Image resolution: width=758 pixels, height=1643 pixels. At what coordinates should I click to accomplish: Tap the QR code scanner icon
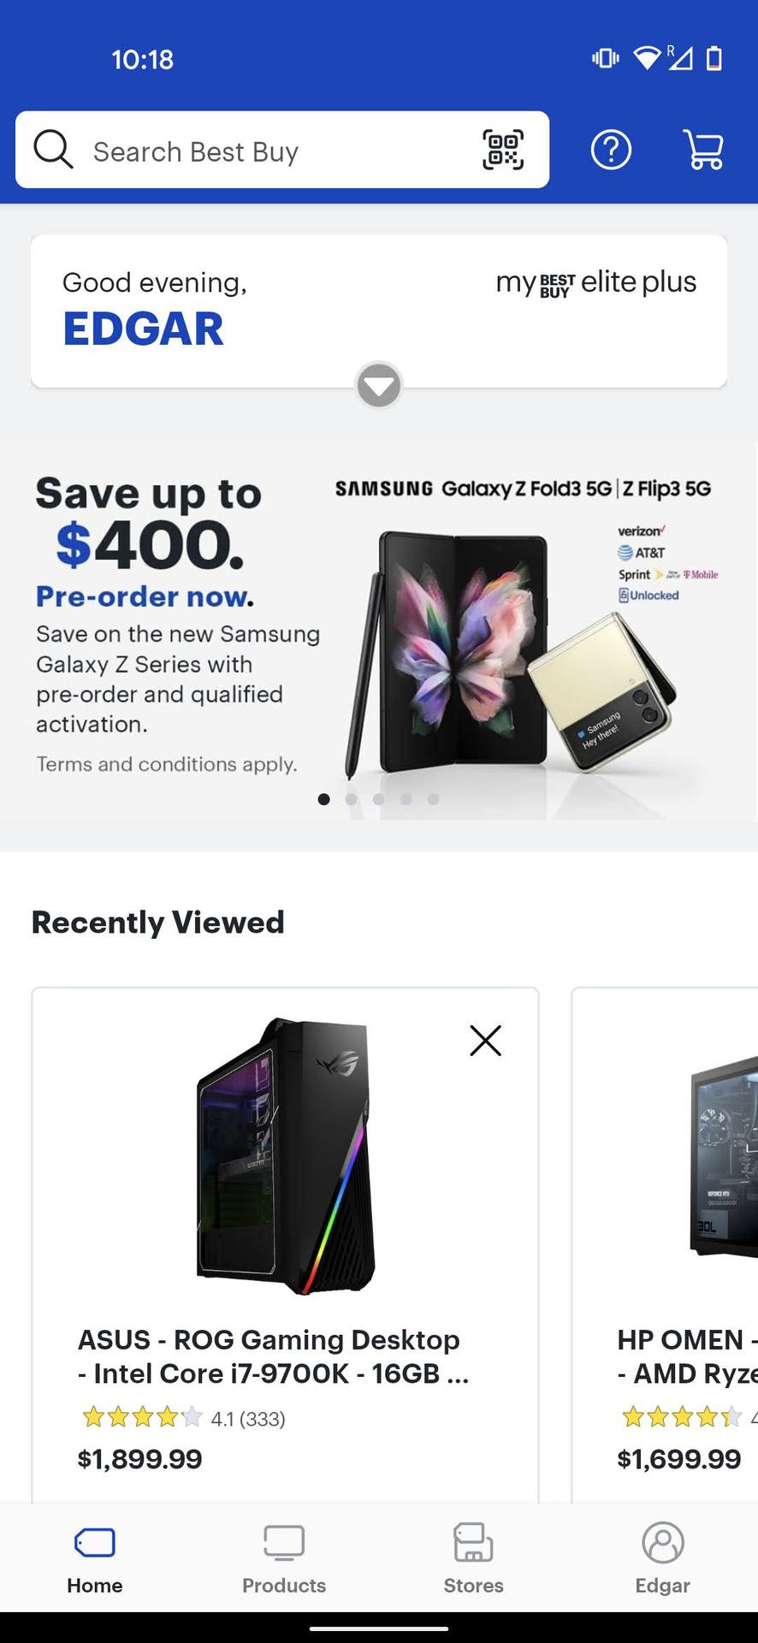tap(503, 150)
